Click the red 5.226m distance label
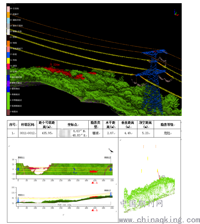Image resolution: width=200 pixels, height=224 pixels. [55, 64]
